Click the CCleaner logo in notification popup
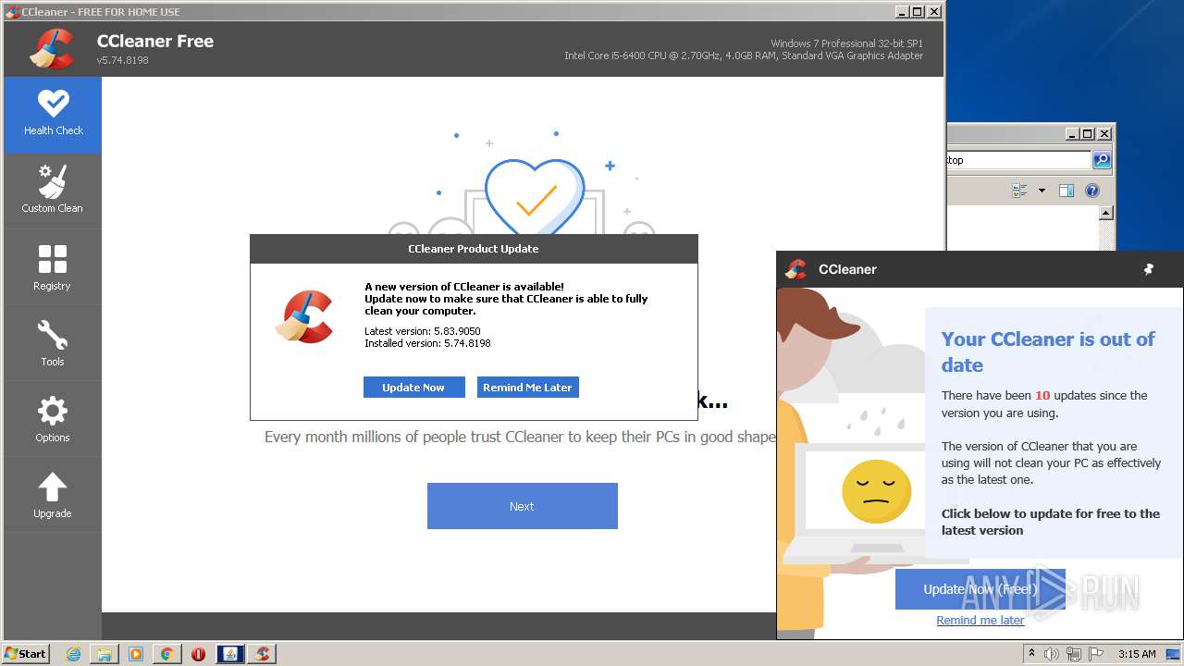This screenshot has height=666, width=1184. coord(795,269)
